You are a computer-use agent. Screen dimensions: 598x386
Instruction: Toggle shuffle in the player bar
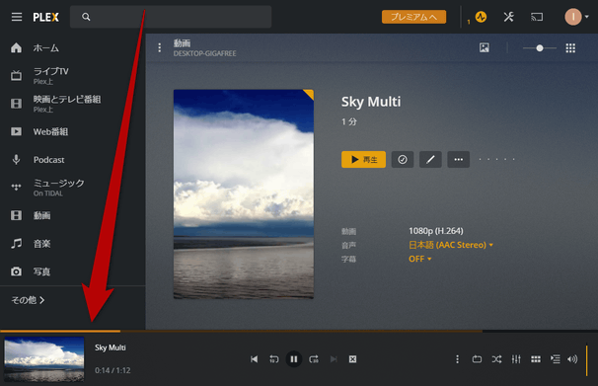496,359
